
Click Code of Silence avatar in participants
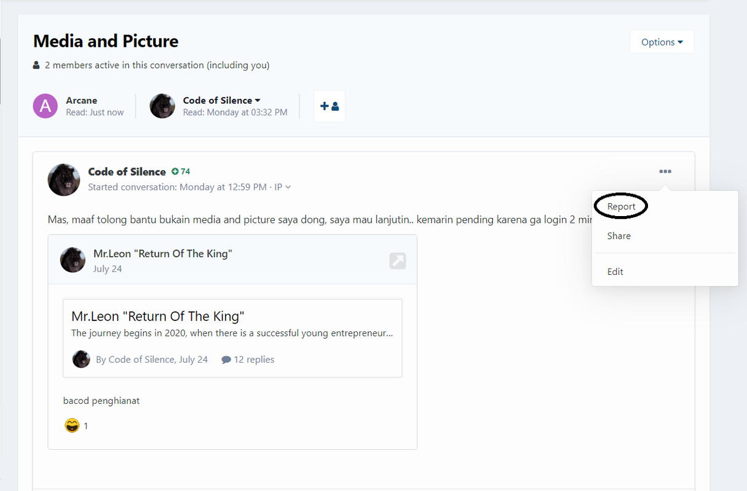(162, 106)
